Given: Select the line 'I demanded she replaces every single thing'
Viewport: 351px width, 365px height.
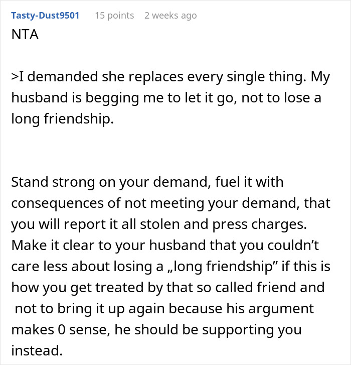Looking at the screenshot, I should pos(162,77).
